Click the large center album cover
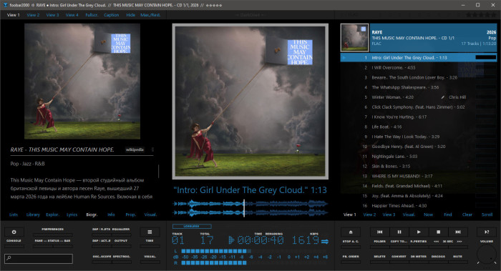 click(250, 102)
